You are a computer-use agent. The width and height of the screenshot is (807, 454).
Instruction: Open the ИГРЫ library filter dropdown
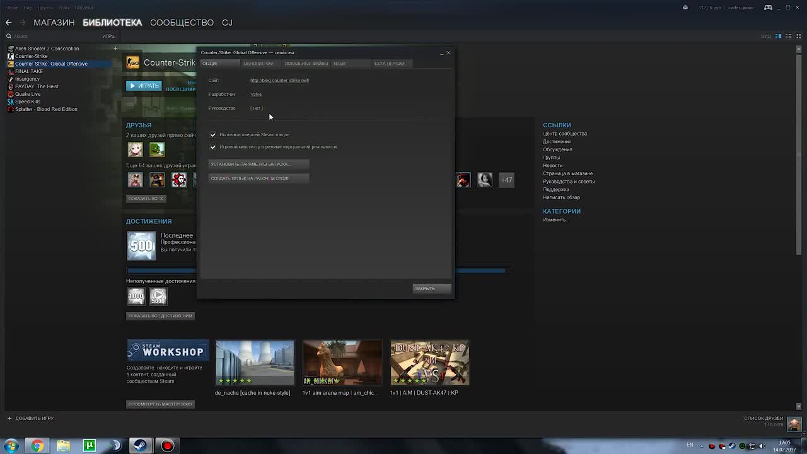coord(108,37)
